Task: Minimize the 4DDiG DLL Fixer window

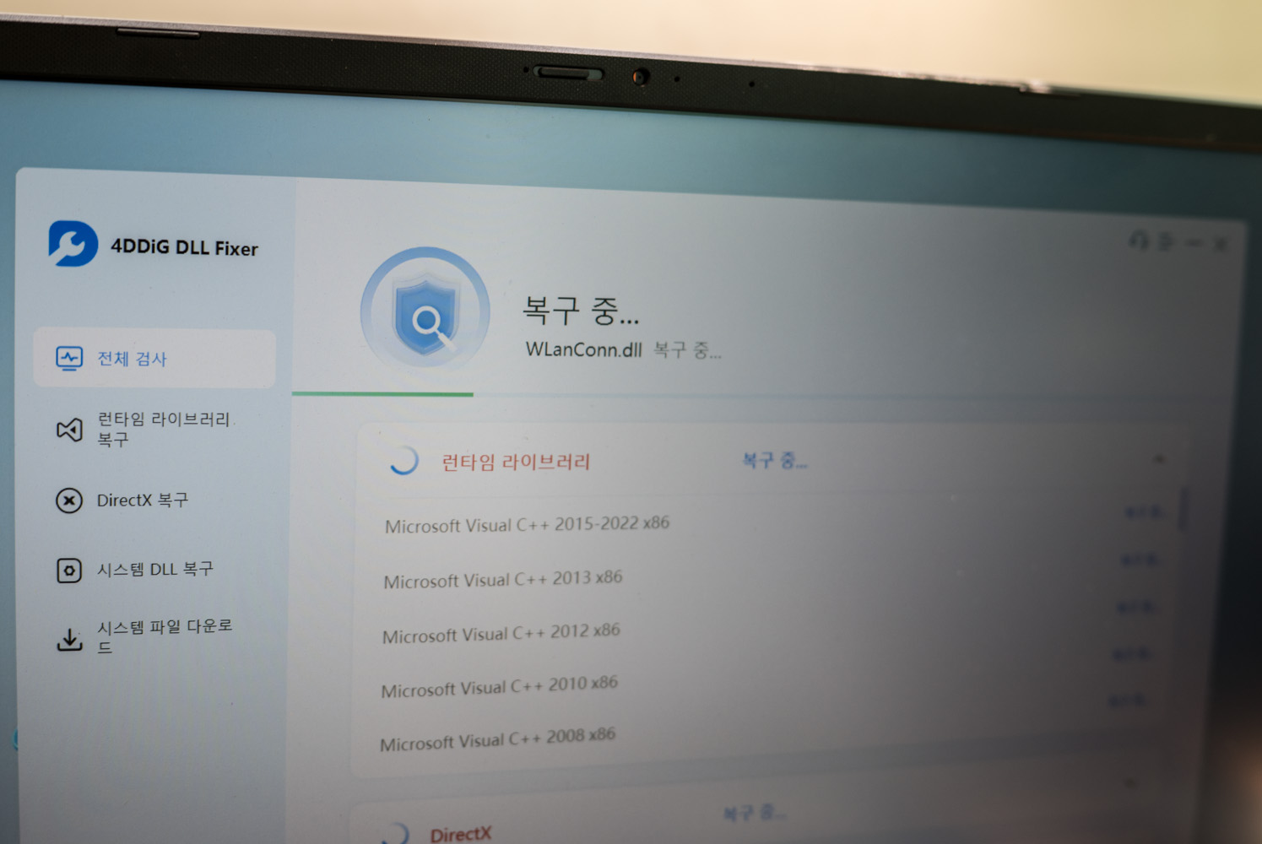Action: click(x=1194, y=243)
